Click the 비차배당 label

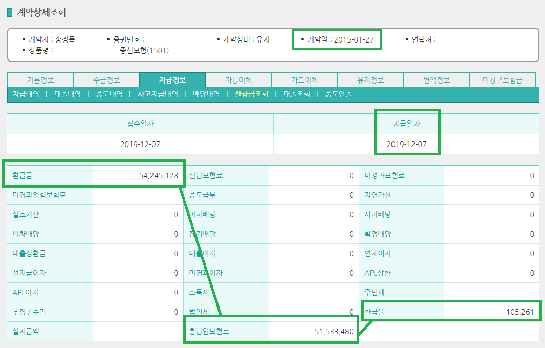click(26, 234)
